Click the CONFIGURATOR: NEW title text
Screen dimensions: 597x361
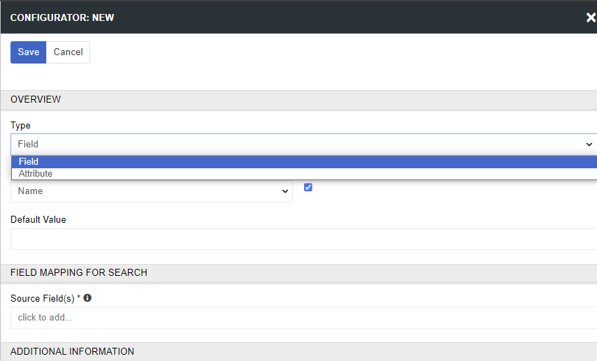tap(62, 17)
